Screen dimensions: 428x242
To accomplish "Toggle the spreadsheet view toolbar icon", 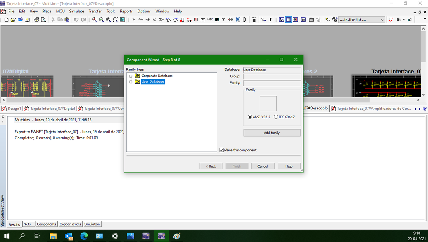I will 288,20.
